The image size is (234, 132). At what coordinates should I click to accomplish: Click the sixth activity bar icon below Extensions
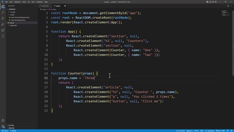pyautogui.click(x=3, y=36)
